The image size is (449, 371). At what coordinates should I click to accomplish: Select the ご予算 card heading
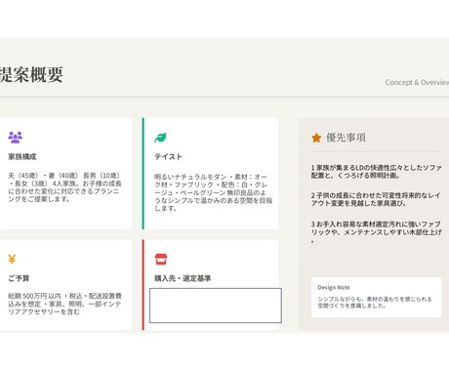point(19,278)
